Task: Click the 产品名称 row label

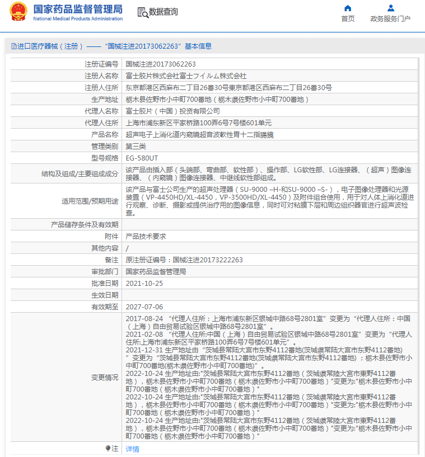Action: [105, 135]
